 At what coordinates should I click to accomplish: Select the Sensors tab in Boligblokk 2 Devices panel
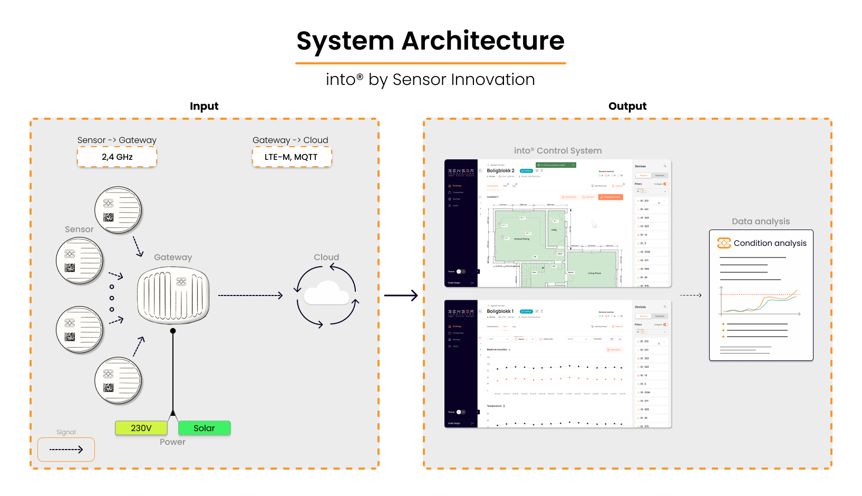(x=644, y=176)
